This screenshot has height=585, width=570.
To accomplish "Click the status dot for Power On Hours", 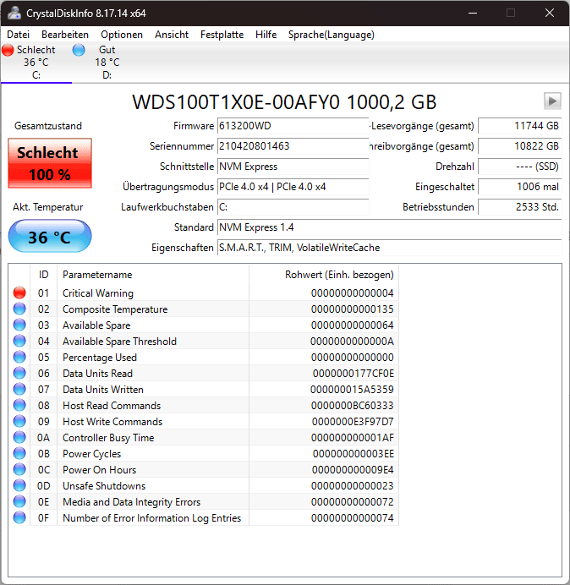I will click(19, 469).
